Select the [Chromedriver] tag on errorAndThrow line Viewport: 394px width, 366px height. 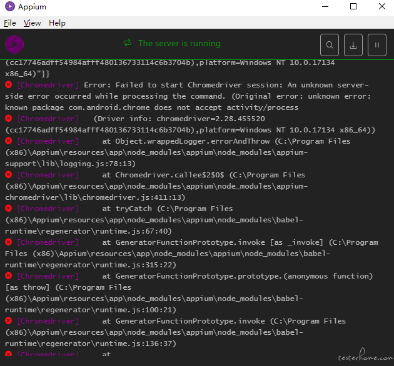48,141
